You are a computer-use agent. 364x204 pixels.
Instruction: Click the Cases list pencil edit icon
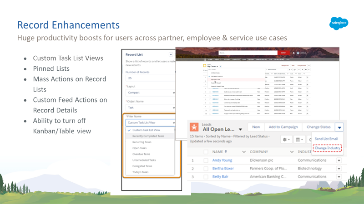(x=302, y=70)
